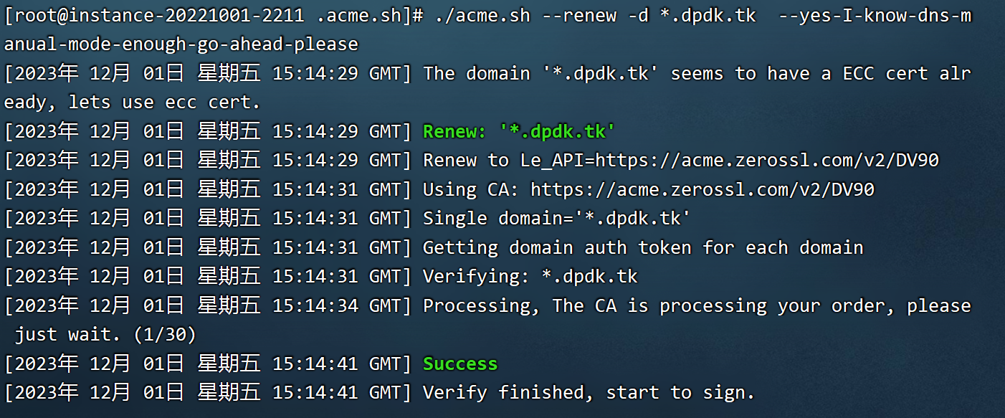Screen dimensions: 1005x418
Task: Click the "Verifying: *.dpdk.tk" line
Action: click(530, 276)
